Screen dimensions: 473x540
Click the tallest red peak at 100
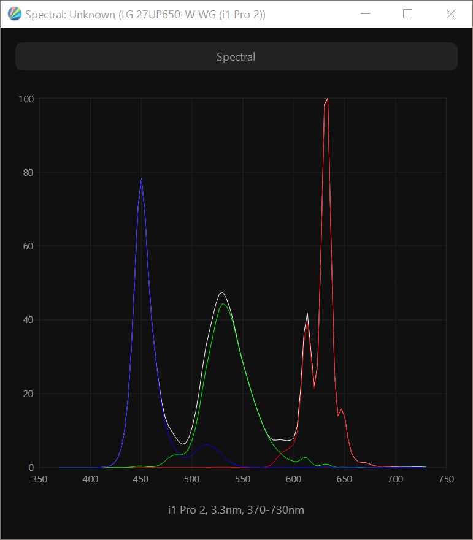tap(328, 99)
